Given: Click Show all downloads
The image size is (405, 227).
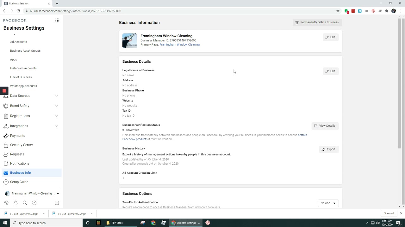Looking at the screenshot, I should 389,213.
